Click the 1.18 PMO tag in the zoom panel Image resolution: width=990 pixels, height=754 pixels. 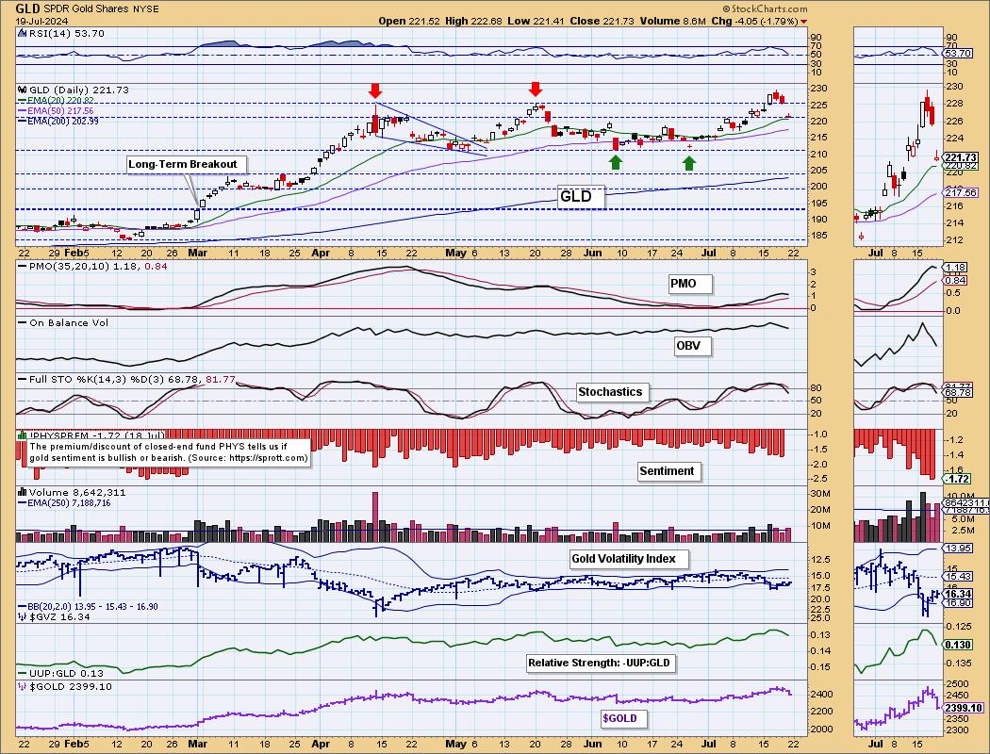pyautogui.click(x=955, y=268)
